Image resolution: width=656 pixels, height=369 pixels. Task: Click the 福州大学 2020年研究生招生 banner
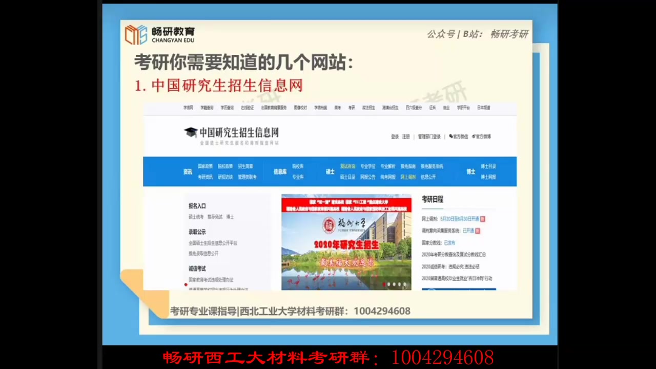(346, 242)
